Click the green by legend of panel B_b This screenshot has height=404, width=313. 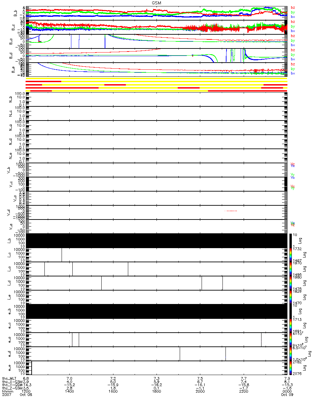[x=293, y=12]
